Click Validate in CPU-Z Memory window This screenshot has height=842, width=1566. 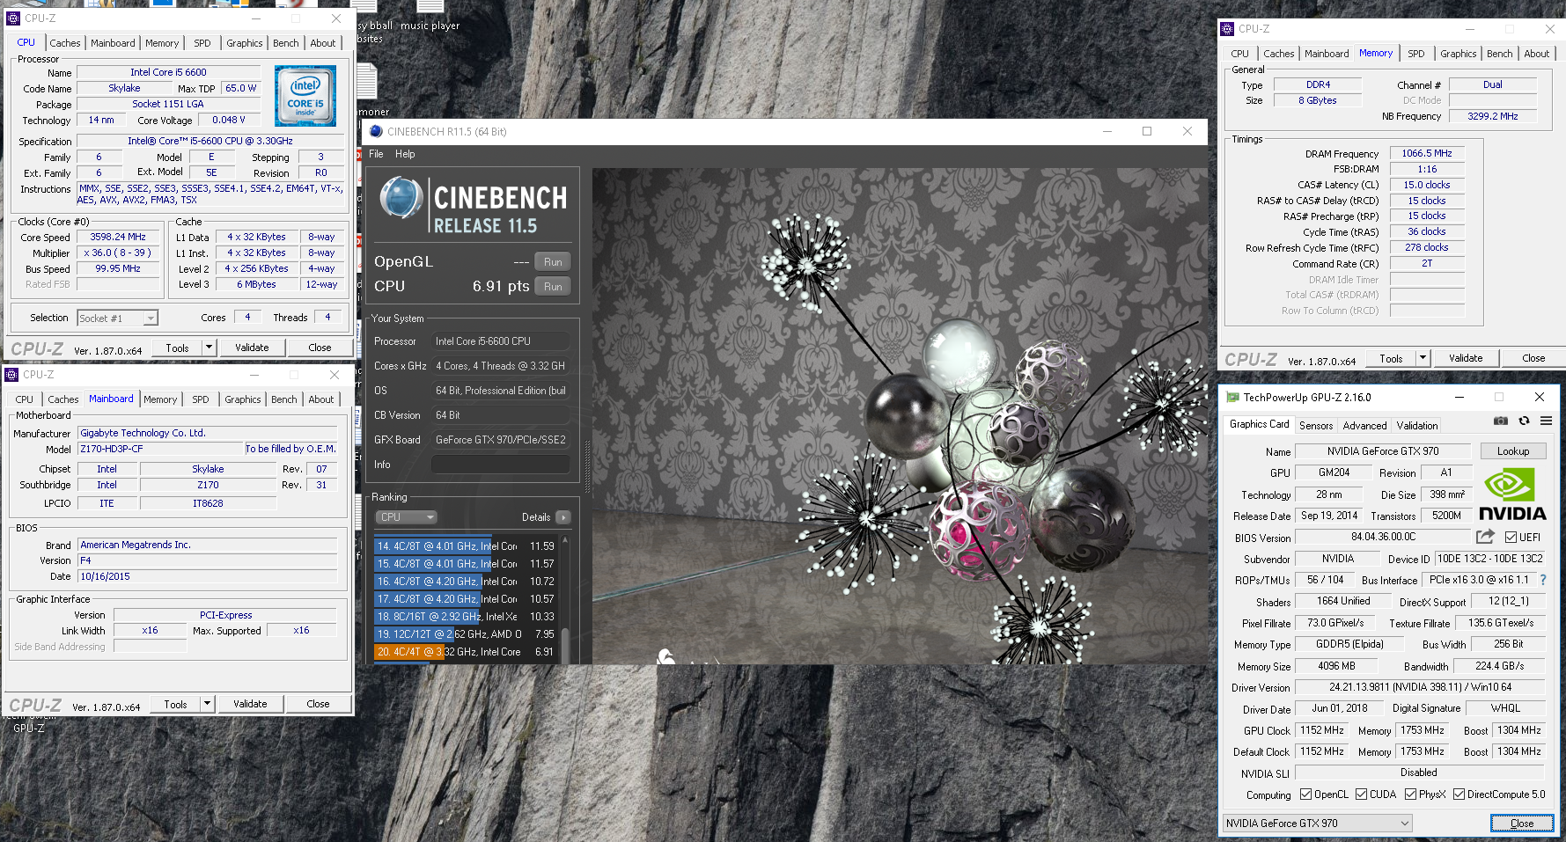[1466, 358]
